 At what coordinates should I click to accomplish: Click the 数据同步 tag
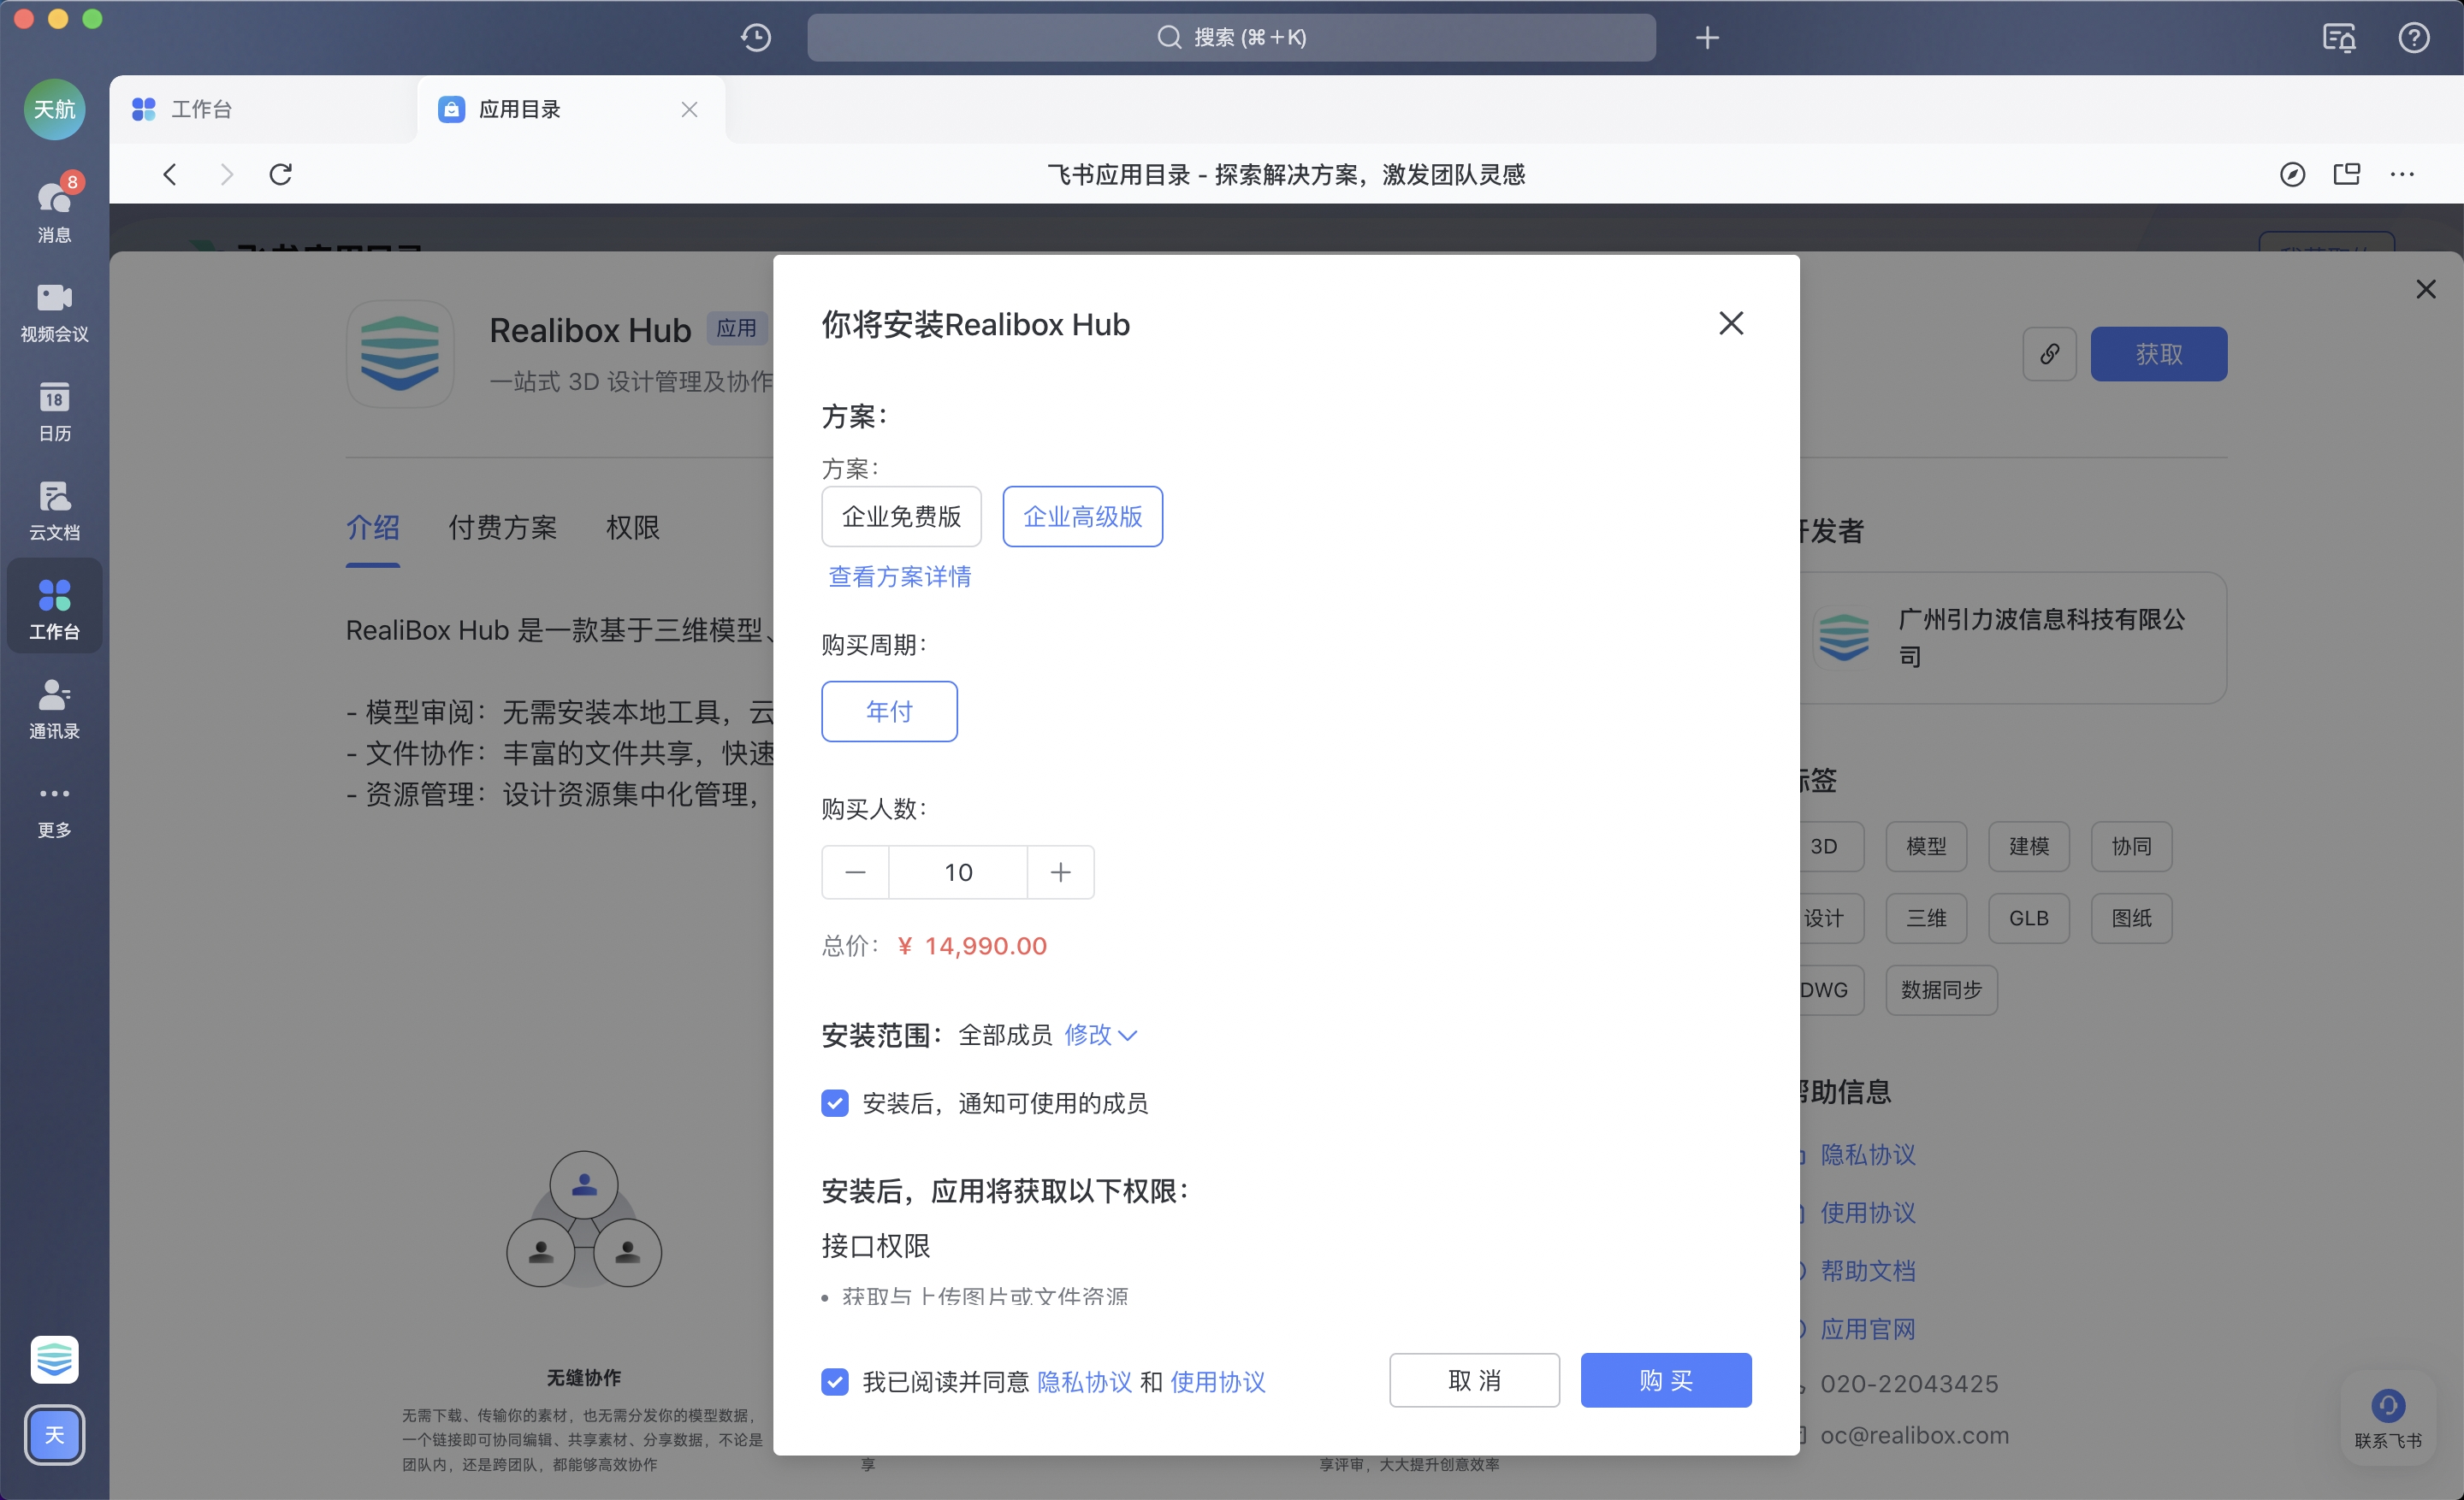click(1941, 990)
